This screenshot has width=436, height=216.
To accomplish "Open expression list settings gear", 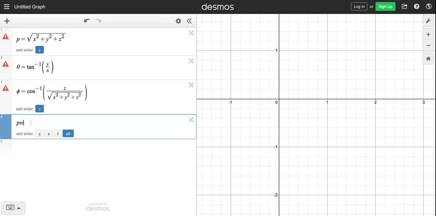I will click(178, 21).
